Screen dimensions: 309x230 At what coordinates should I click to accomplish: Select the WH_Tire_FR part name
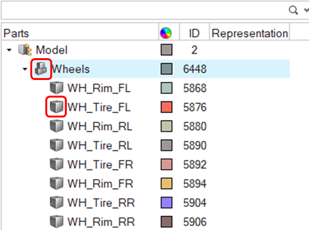tap(100, 165)
